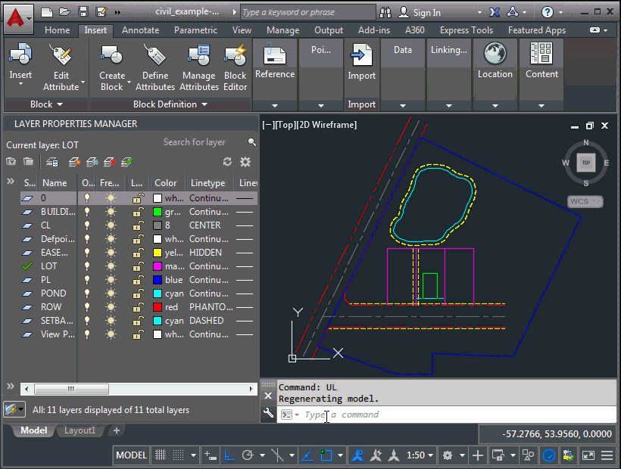Viewport: 621px width, 469px height.
Task: Select the New Layer icon
Action: coord(73,161)
